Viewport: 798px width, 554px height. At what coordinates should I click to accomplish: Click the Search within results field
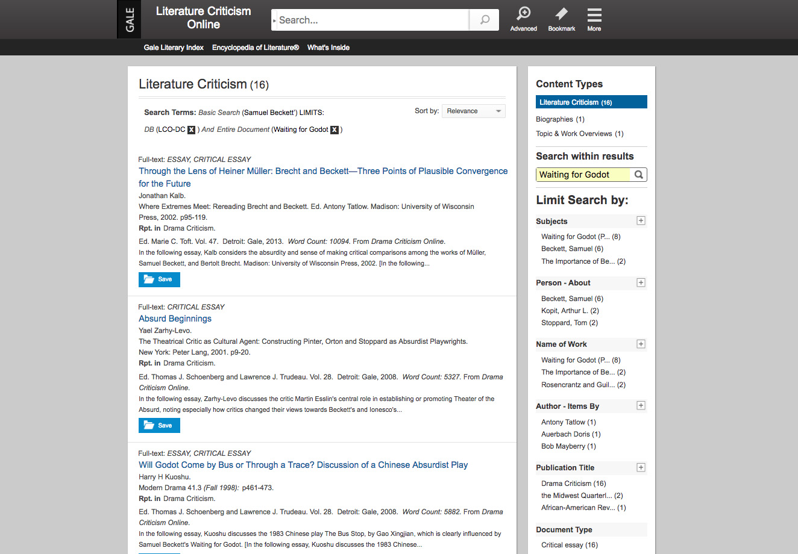pyautogui.click(x=583, y=175)
